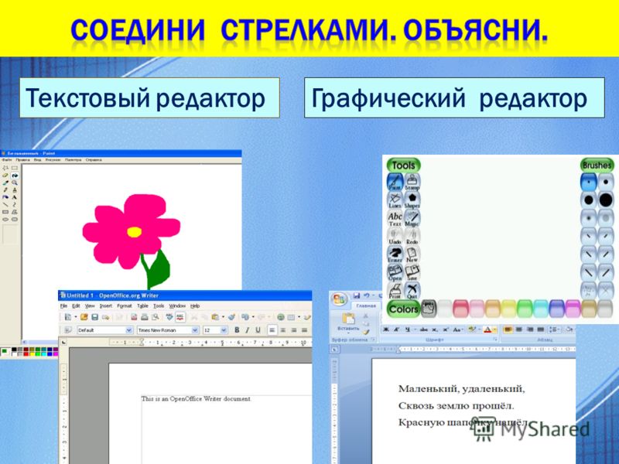Click Save in Word's quick access toolbar

coord(357,295)
